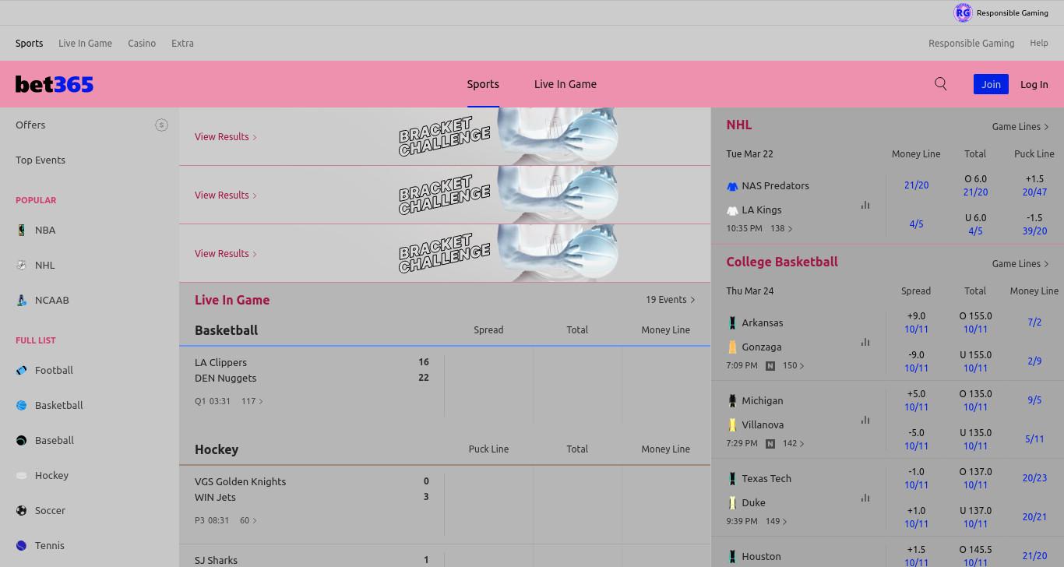Switch to Live In Game header tab
The height and width of the screenshot is (567, 1064).
click(565, 84)
